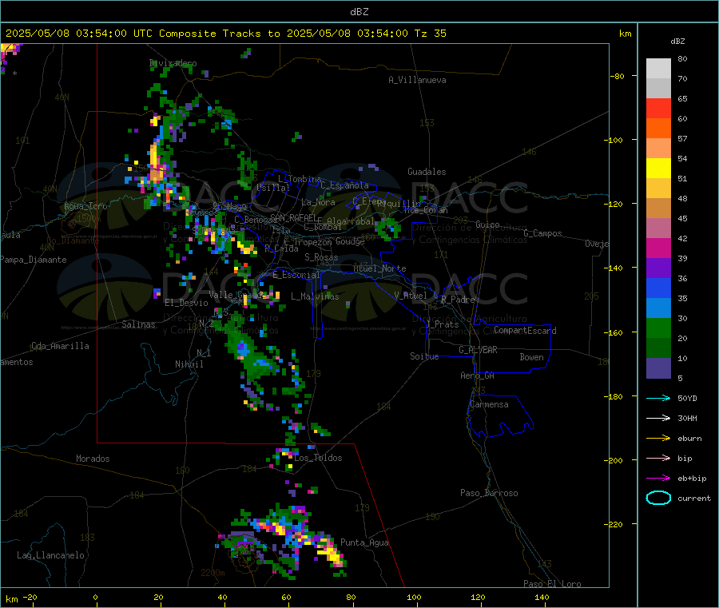Viewport: 719px width, 608px height.
Task: Select the slate 5 dBZ color swatch
Action: tap(658, 368)
